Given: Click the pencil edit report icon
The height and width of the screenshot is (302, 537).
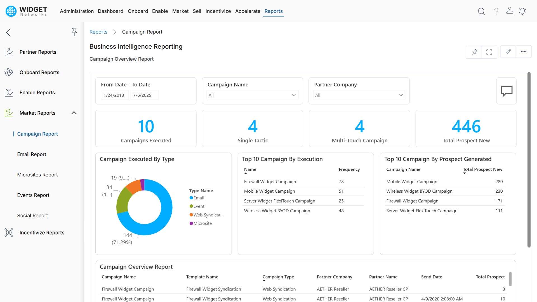Looking at the screenshot, I should tap(508, 52).
